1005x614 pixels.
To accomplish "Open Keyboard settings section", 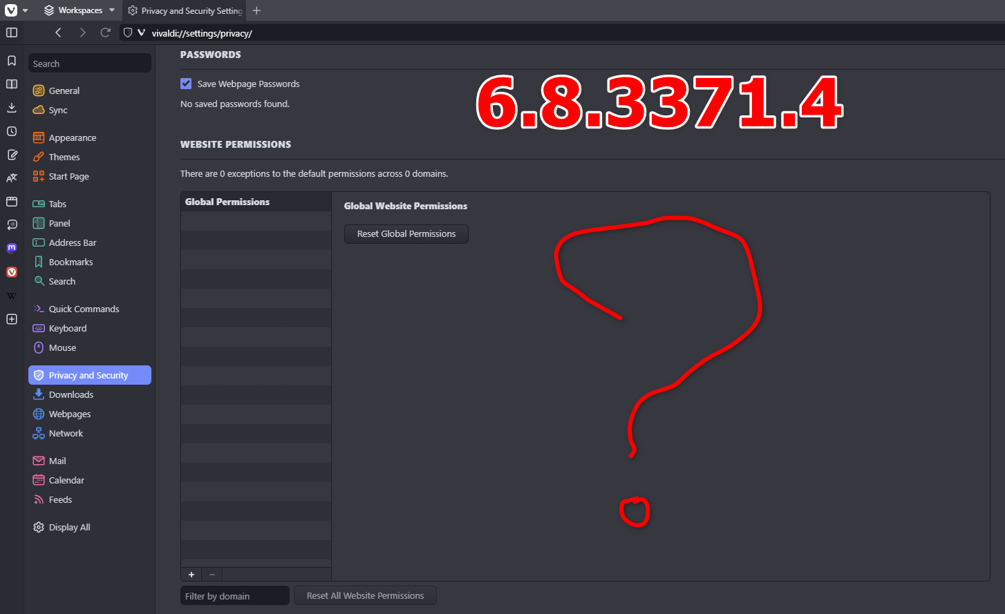I will (90, 328).
